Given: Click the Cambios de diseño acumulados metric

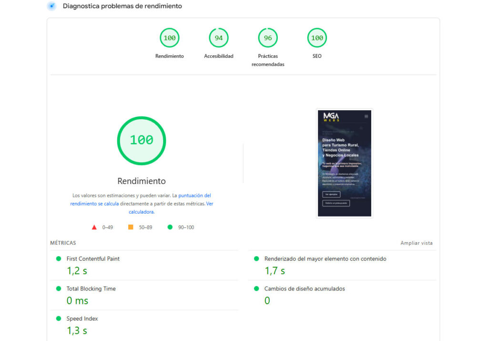Looking at the screenshot, I should point(305,289).
